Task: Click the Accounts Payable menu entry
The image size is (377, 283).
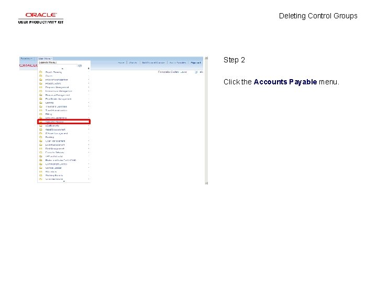Action: (x=64, y=122)
